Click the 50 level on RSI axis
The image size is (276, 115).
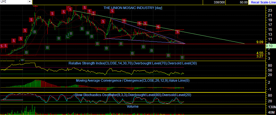[269, 70]
